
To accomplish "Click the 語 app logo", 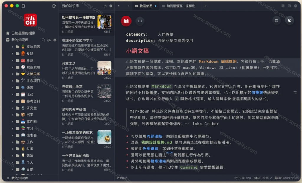I will pos(30,20).
